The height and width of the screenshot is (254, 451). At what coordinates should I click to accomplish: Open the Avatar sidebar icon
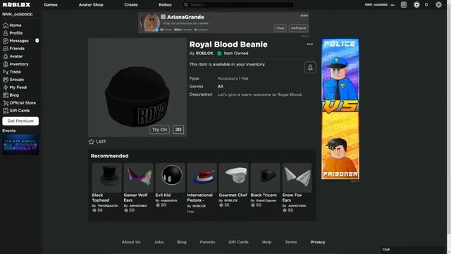coord(6,56)
